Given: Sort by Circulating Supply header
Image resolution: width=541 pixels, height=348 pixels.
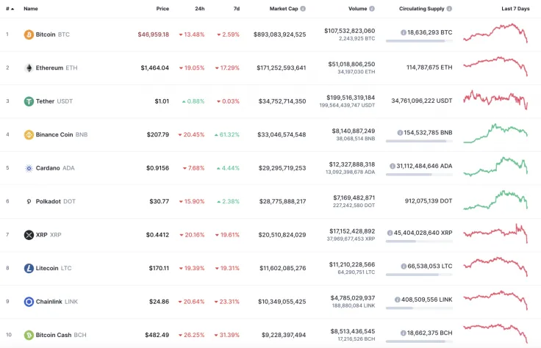Looking at the screenshot, I should 422,9.
